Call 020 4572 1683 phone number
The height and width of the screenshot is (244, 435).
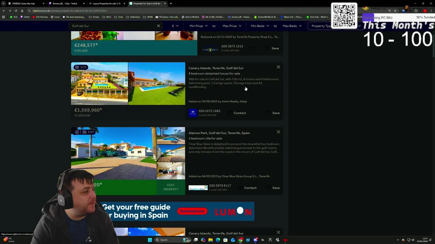coord(209,111)
